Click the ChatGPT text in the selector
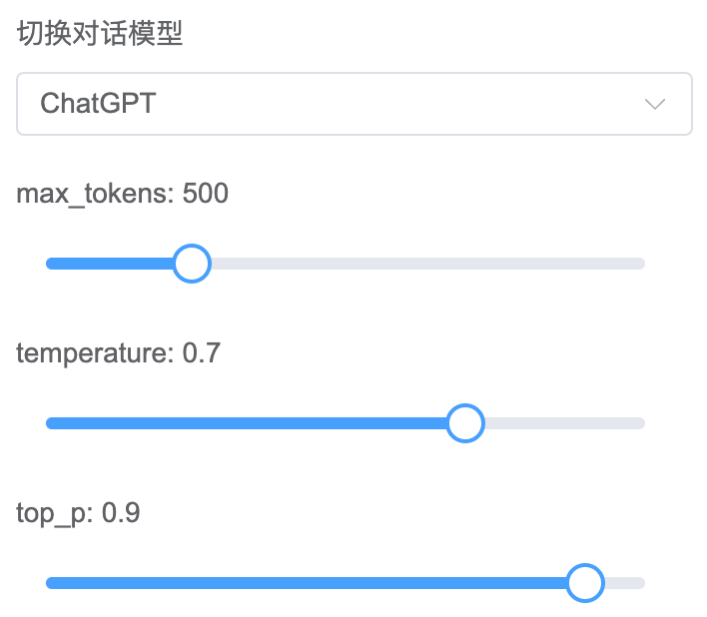707x617 pixels. 98,103
